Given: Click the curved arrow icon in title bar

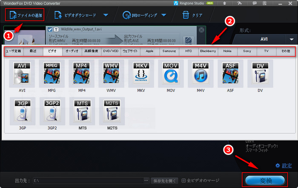Looking at the screenshot, I should coord(239,3).
